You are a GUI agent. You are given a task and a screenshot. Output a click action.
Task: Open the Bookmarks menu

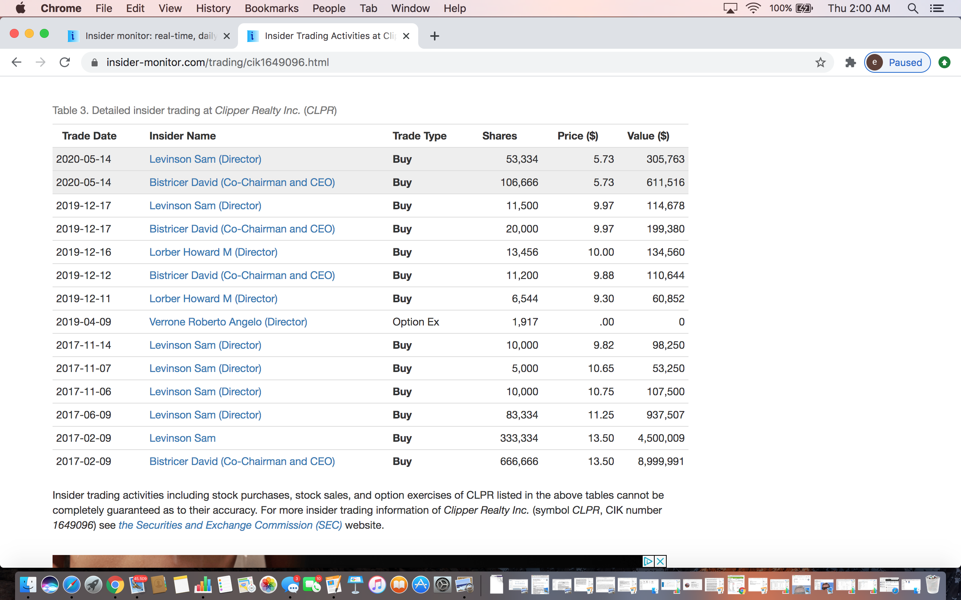(x=271, y=8)
